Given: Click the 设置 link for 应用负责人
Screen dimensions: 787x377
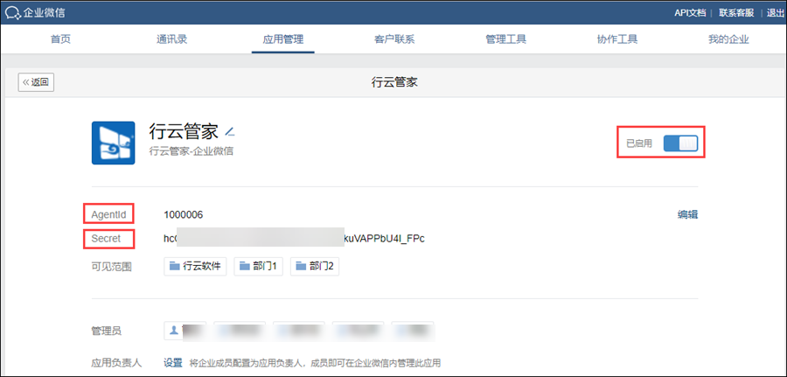Looking at the screenshot, I should click(174, 362).
